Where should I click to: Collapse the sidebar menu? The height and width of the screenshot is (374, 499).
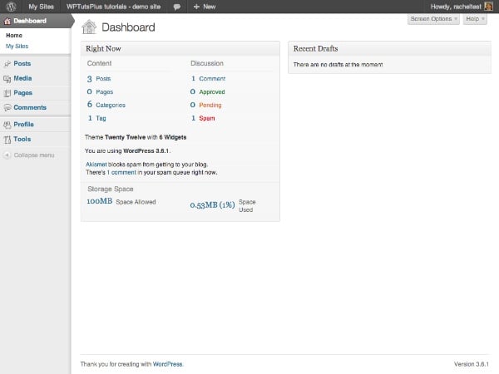29,155
